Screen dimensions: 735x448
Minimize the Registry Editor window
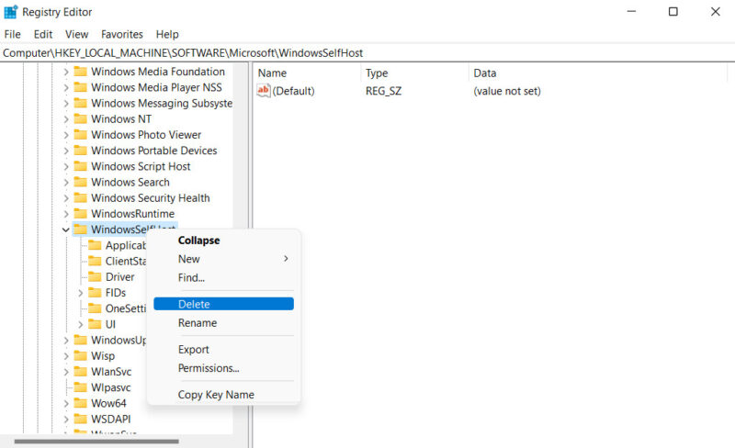[x=631, y=11]
